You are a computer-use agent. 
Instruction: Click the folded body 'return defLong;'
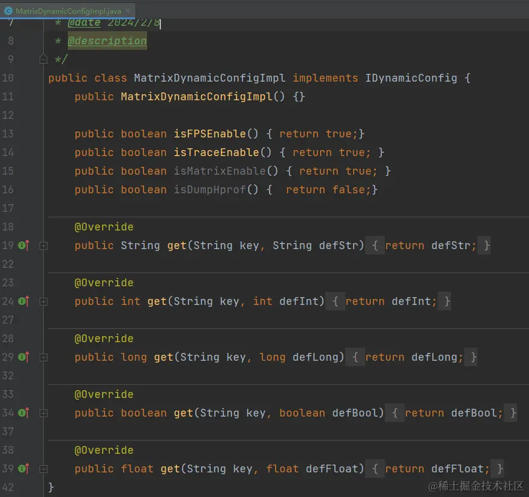(x=414, y=357)
